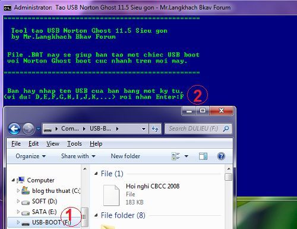Select the USB-B... breadcrumb segment
The width and height of the screenshot is (297, 229).
point(100,128)
